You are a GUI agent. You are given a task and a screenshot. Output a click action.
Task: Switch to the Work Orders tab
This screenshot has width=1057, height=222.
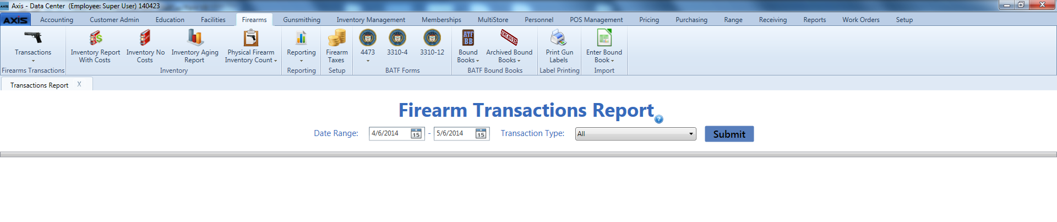861,20
